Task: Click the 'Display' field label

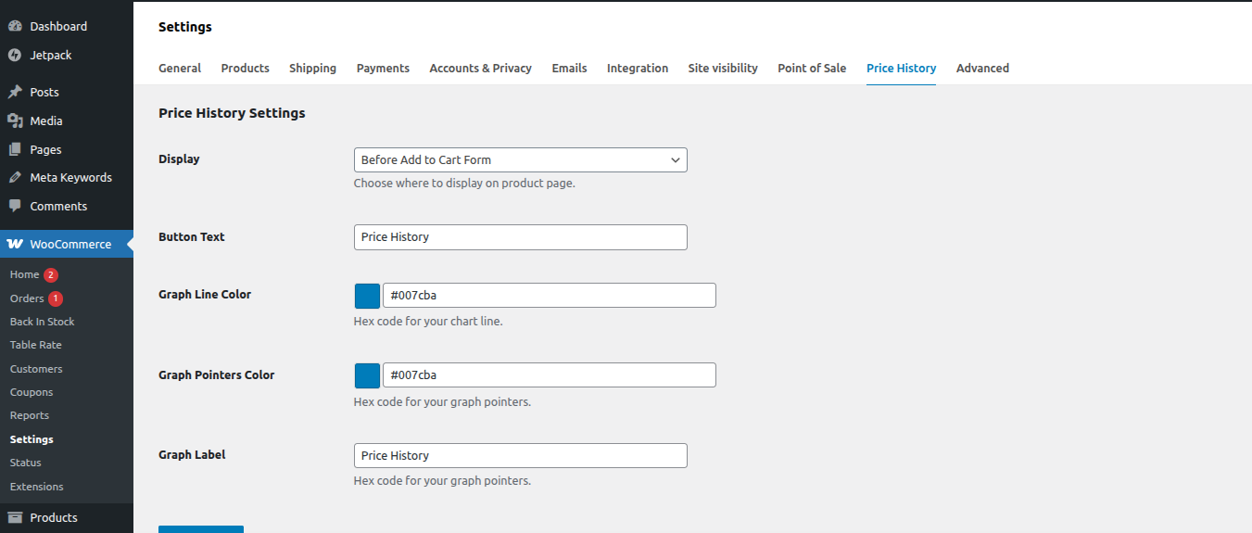Action: coord(179,159)
